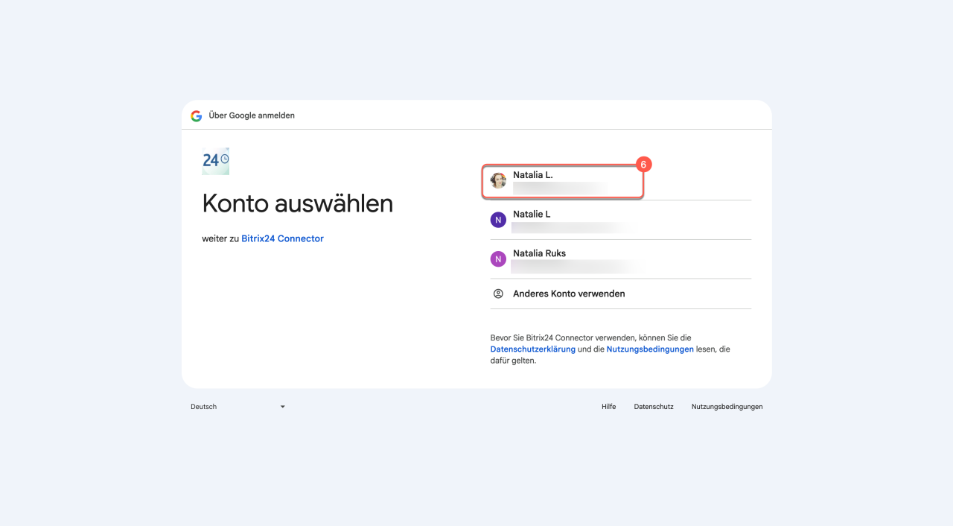Choose the Natalia Ruks account
Screen dimensions: 953x526
click(x=621, y=259)
